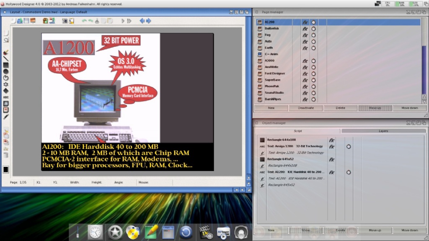The image size is (429, 241).
Task: Toggle the circle marker on A1200 page row
Action: point(313,22)
